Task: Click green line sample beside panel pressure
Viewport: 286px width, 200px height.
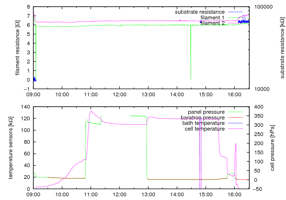Action: click(x=235, y=112)
